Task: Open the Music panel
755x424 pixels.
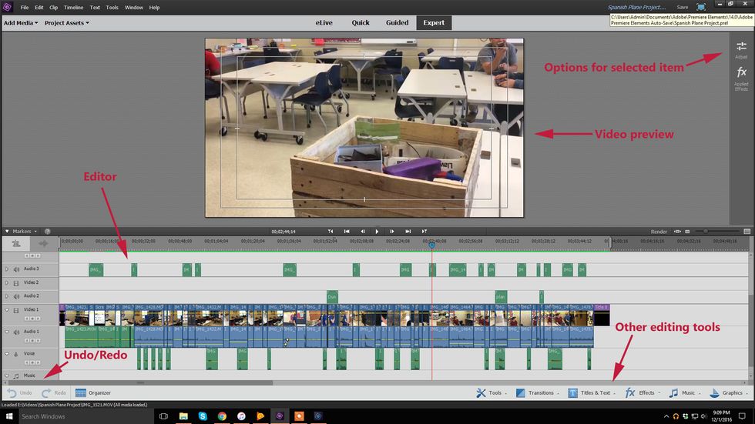Action: click(x=682, y=393)
